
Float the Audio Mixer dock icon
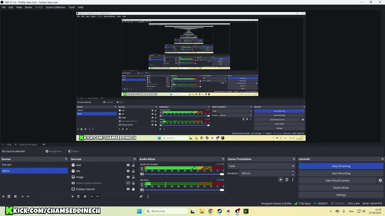tap(223, 159)
